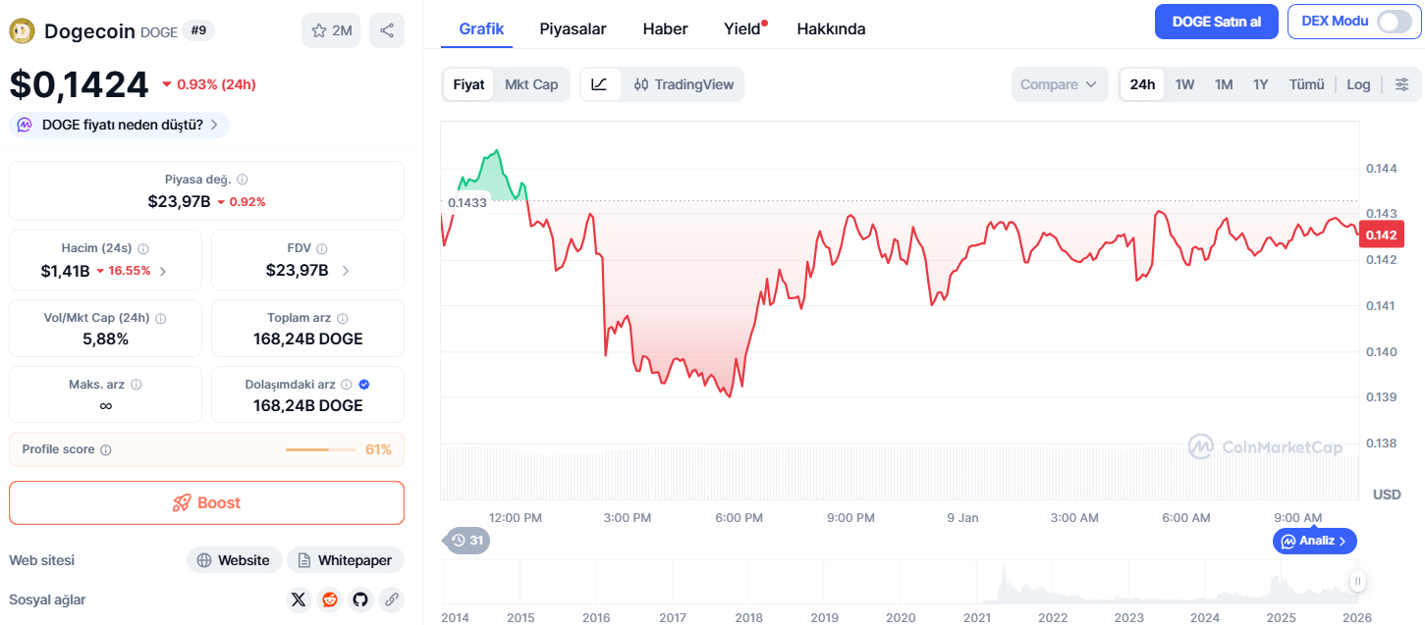
Task: Expand Hacim (24s) details chevron
Action: 163,271
